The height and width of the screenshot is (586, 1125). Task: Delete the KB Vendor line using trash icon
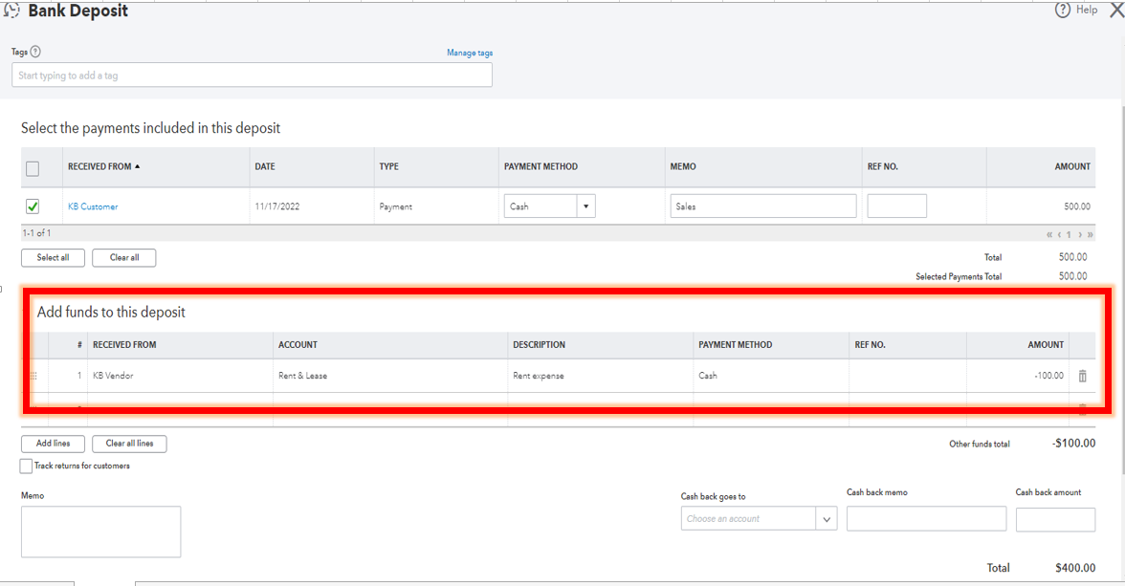click(x=1082, y=376)
